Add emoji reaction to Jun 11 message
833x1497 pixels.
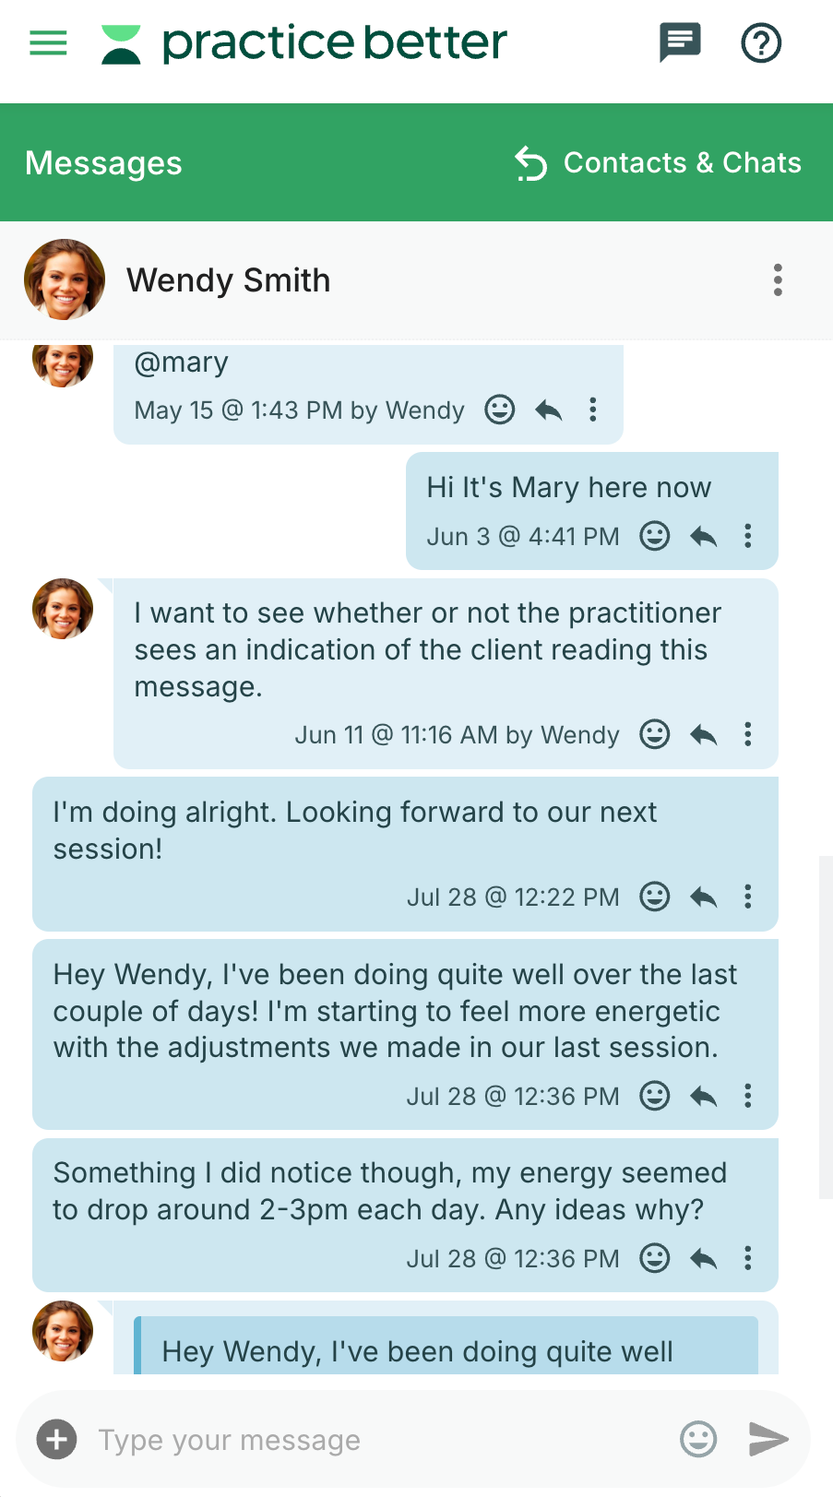tap(655, 734)
